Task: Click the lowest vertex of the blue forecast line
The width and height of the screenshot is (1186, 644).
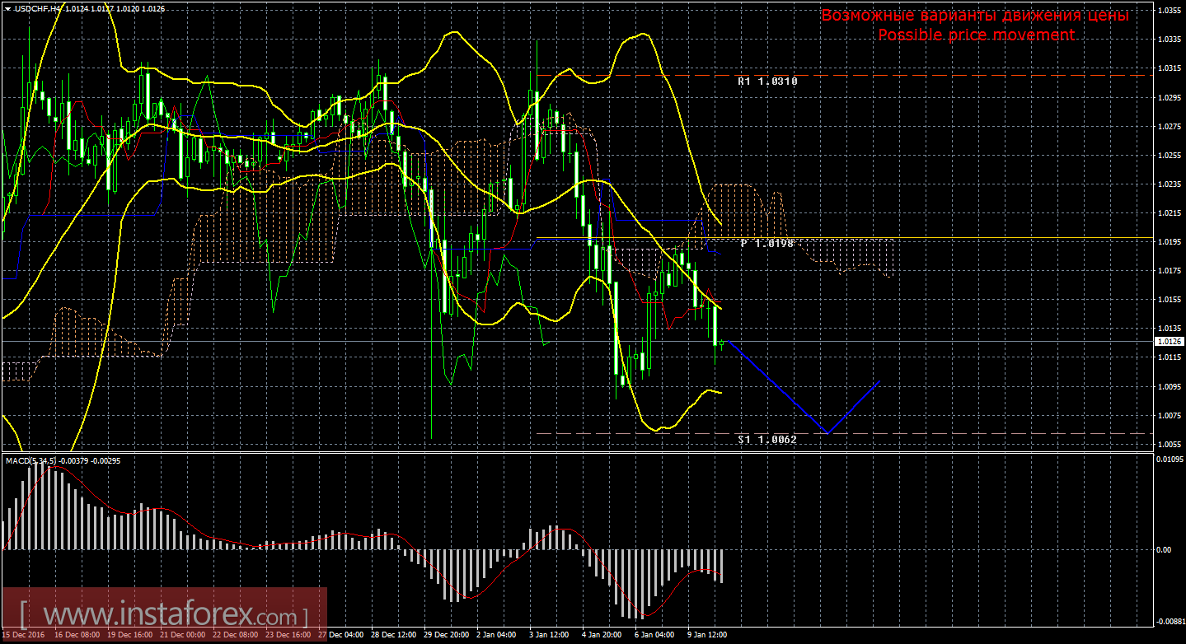Action: pyautogui.click(x=827, y=432)
